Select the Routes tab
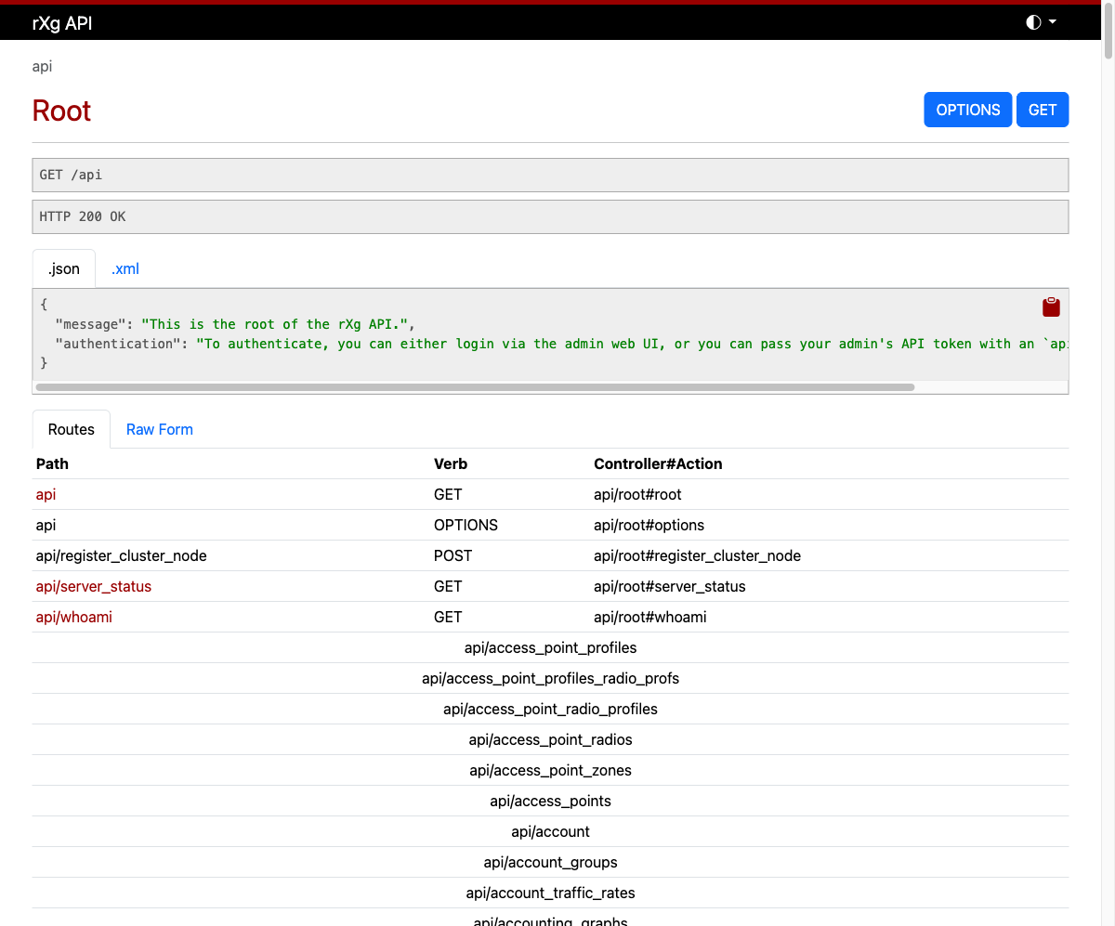This screenshot has height=926, width=1115. 72,429
